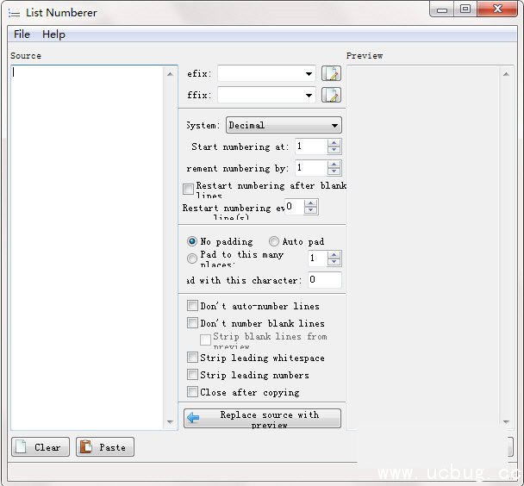Check Don't auto-number lines
This screenshot has width=524, height=486.
point(192,306)
